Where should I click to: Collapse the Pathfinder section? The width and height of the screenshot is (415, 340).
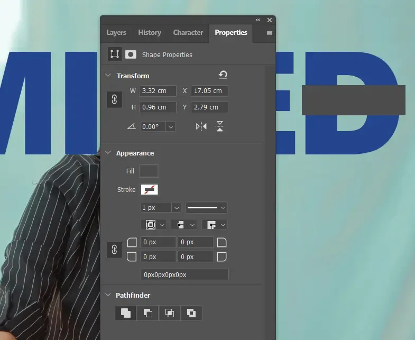pos(108,295)
